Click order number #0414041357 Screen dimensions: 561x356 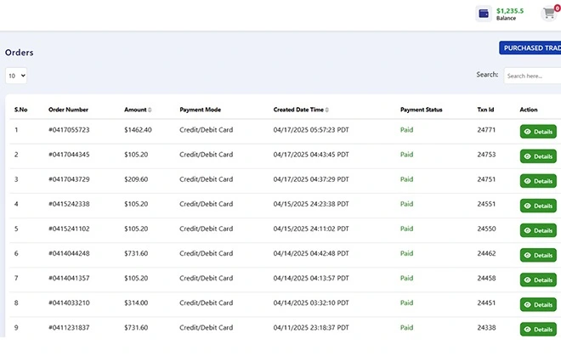[x=69, y=278]
